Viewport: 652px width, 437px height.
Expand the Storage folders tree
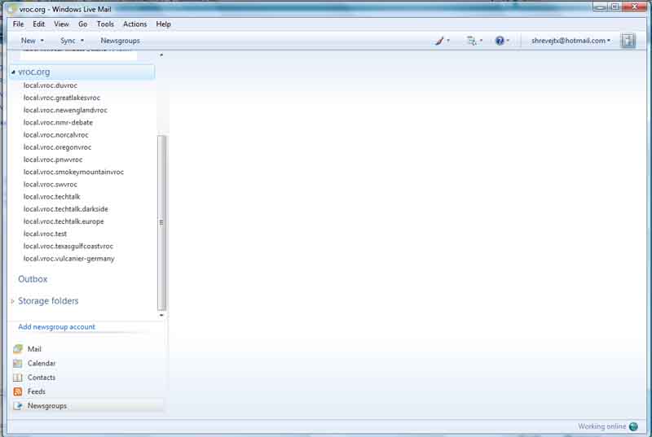pos(12,301)
